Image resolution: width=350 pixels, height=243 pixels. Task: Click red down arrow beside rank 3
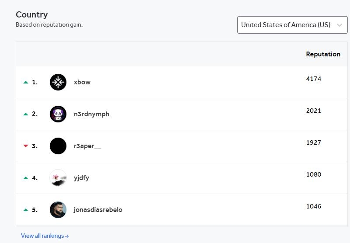pyautogui.click(x=26, y=146)
